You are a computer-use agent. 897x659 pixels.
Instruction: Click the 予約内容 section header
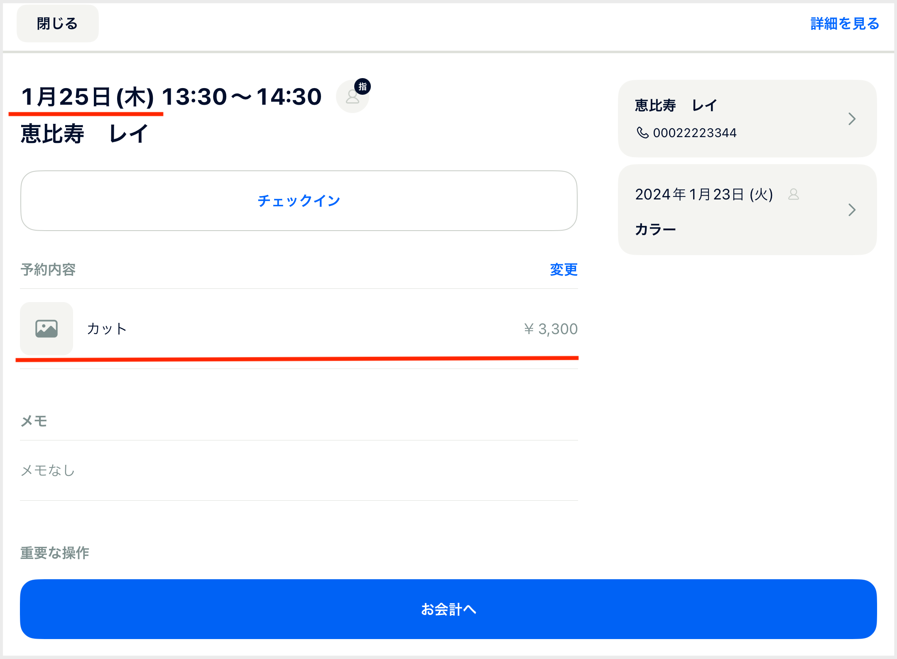point(48,270)
